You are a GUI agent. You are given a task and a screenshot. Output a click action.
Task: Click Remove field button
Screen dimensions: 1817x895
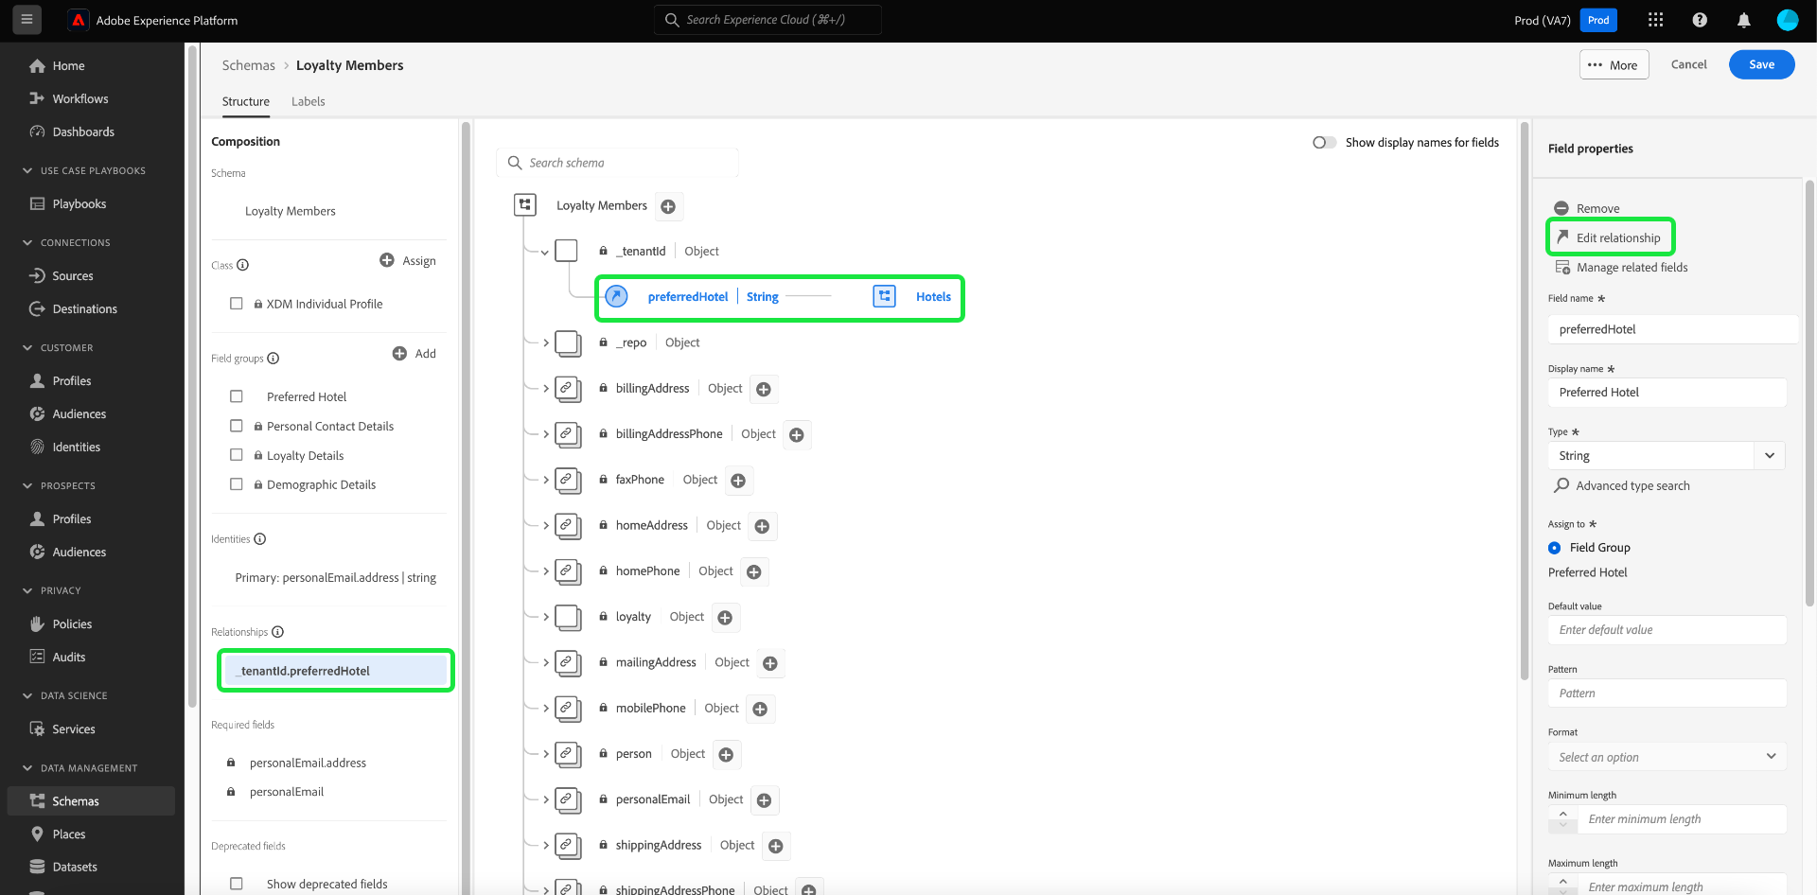(1587, 208)
